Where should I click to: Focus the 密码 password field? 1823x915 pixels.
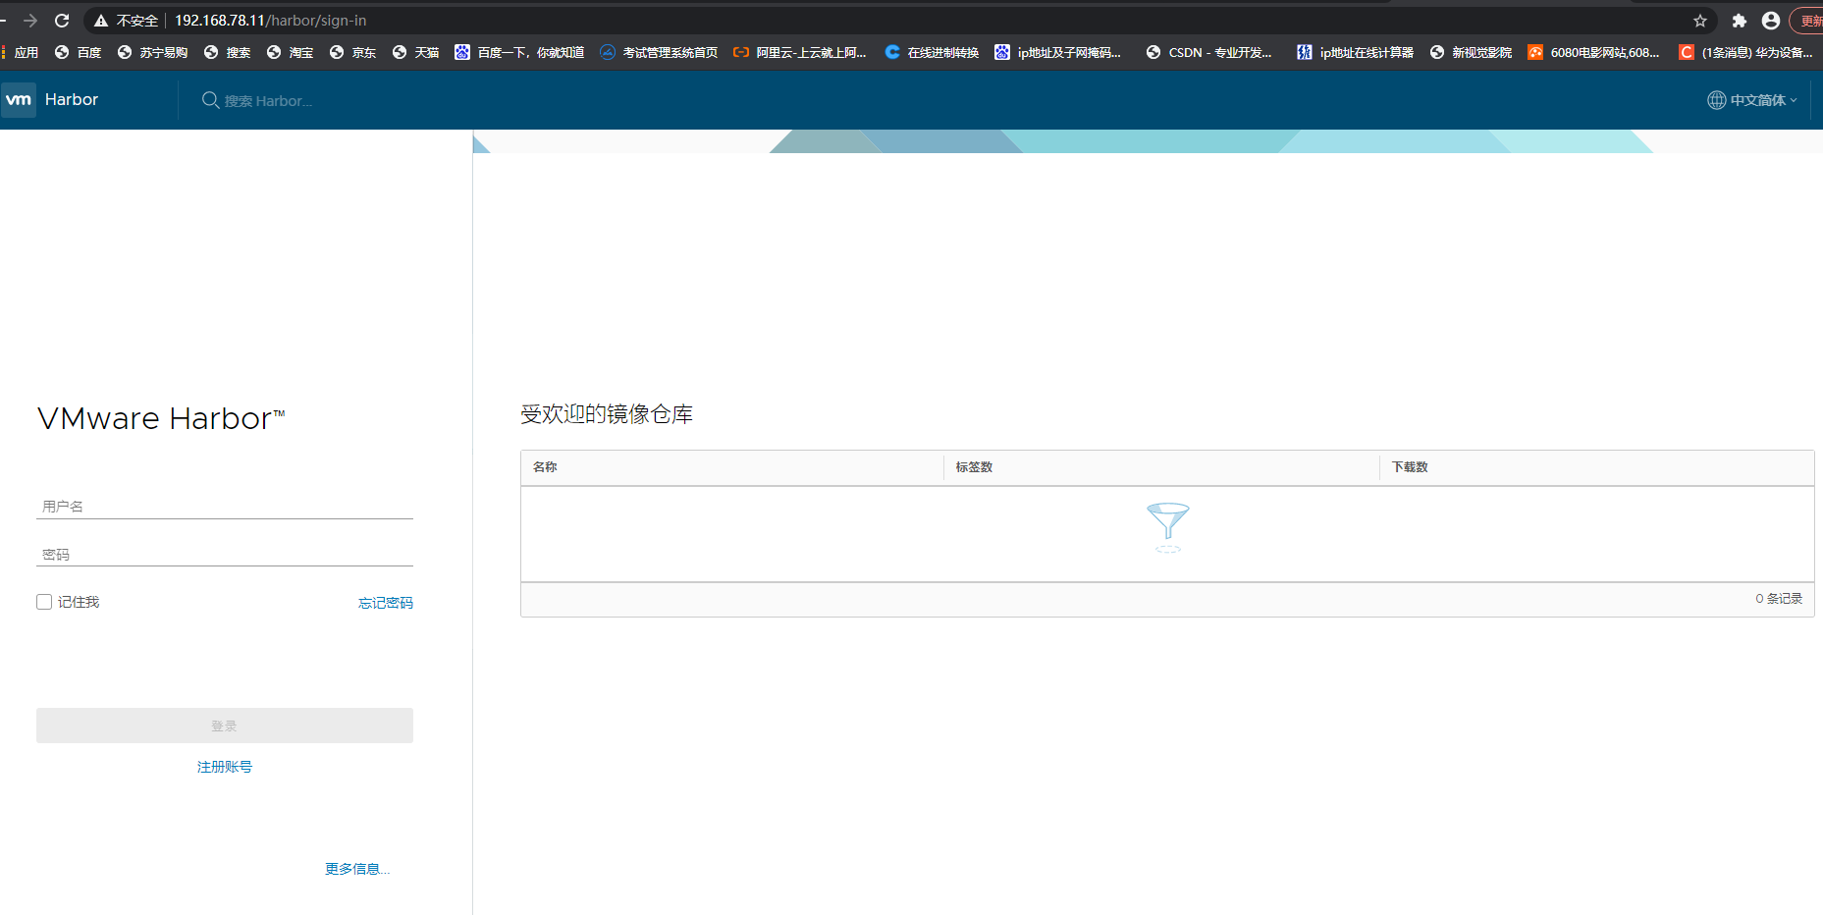pos(225,555)
